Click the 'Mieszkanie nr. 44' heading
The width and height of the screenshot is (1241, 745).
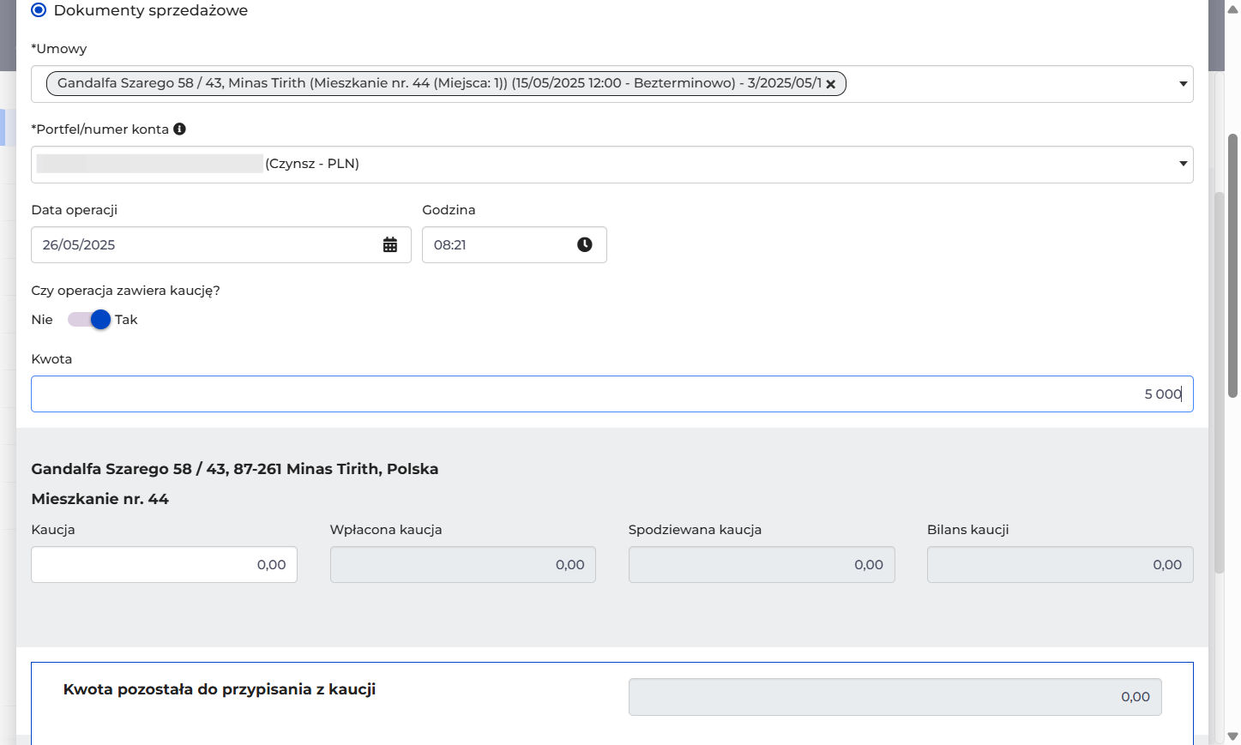[x=100, y=499]
